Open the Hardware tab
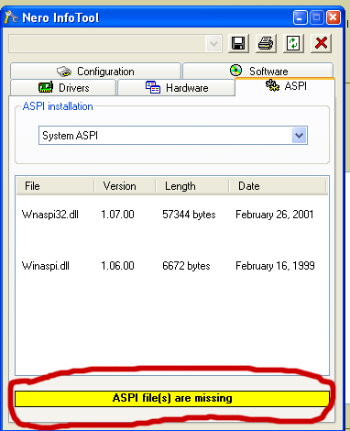 click(x=177, y=88)
